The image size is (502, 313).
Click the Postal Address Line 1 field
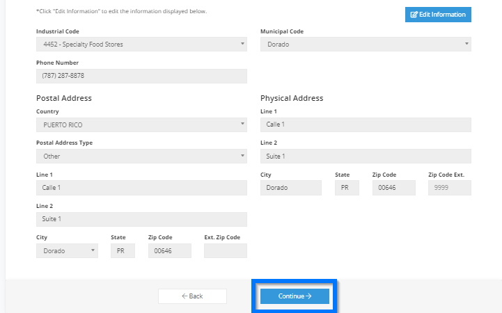point(141,188)
